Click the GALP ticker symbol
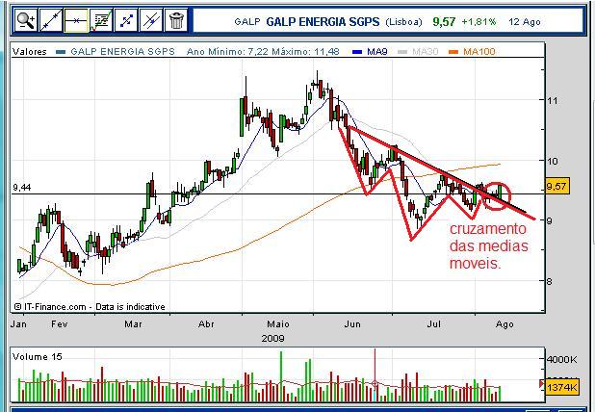 pos(247,22)
